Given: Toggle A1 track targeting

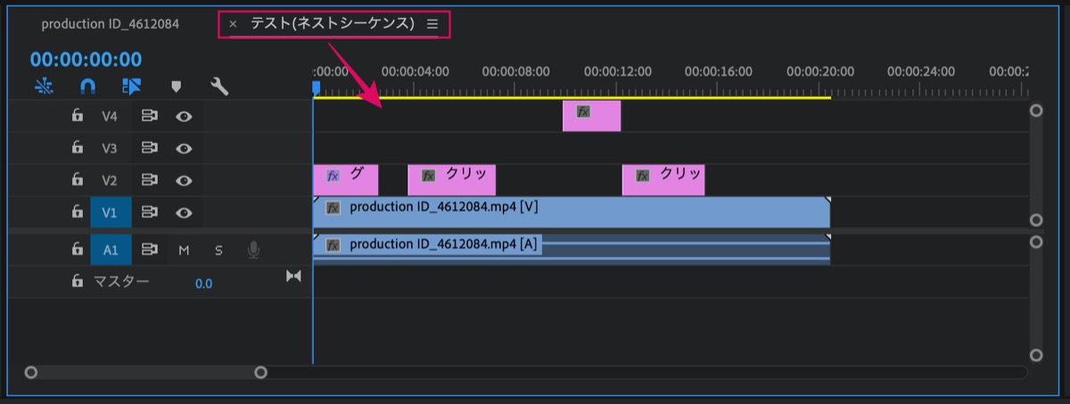Looking at the screenshot, I should (x=111, y=250).
